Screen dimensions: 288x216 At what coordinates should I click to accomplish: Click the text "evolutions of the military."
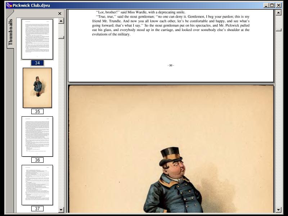pyautogui.click(x=111, y=34)
